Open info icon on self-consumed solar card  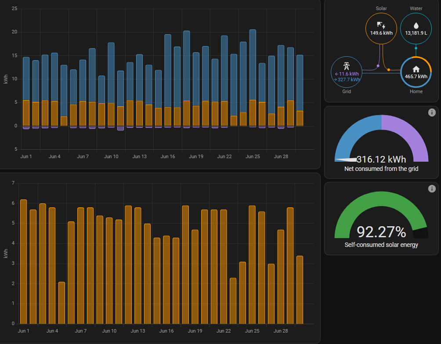[431, 189]
